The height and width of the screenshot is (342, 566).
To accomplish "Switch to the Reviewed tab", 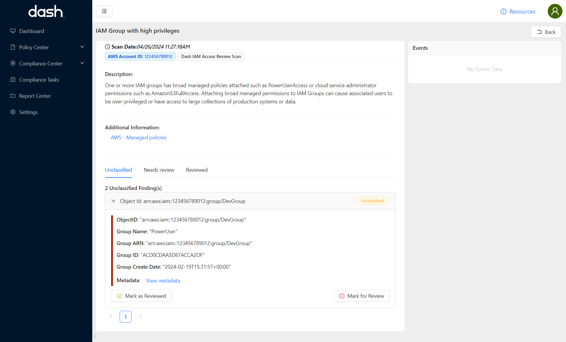I will tap(197, 170).
